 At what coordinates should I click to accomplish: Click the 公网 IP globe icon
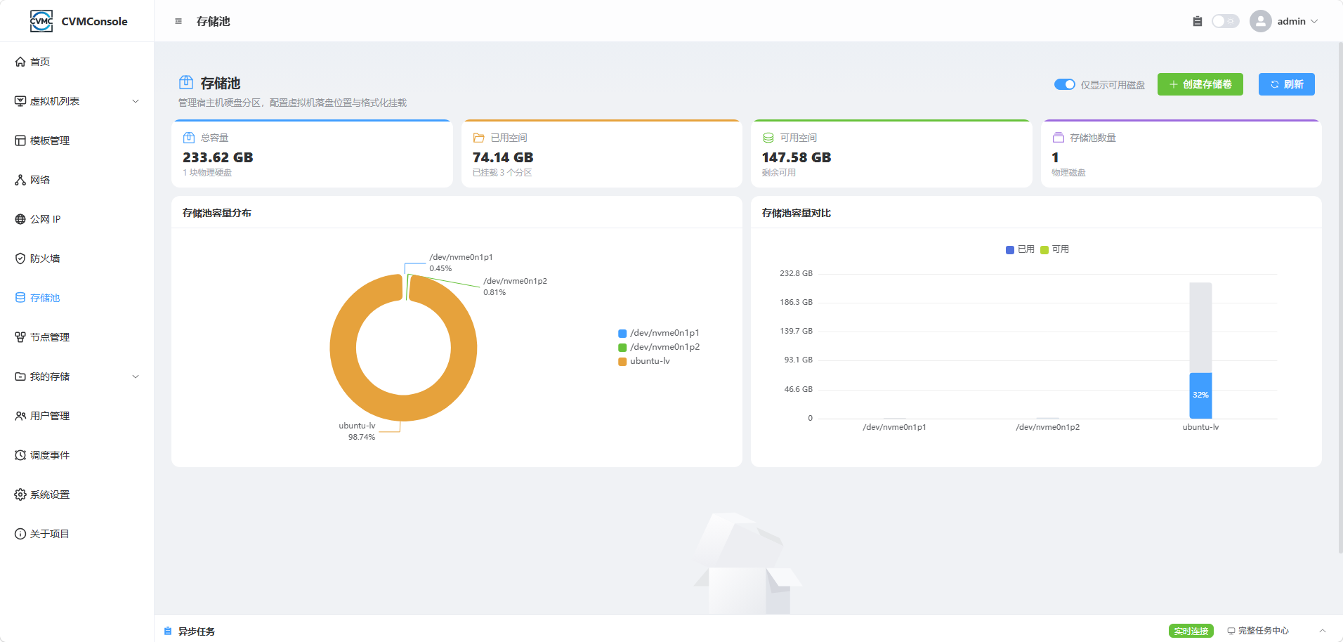[x=20, y=219]
